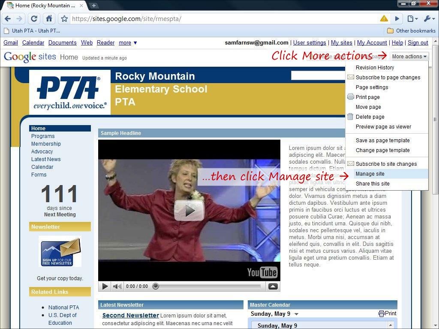
Task: Click the calendar Print link
Action: [388, 313]
